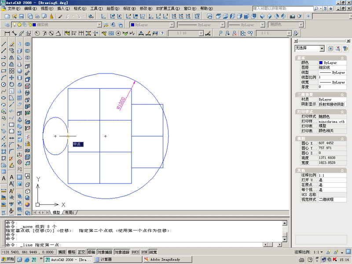Open the 标注(N) menu

(x=129, y=8)
